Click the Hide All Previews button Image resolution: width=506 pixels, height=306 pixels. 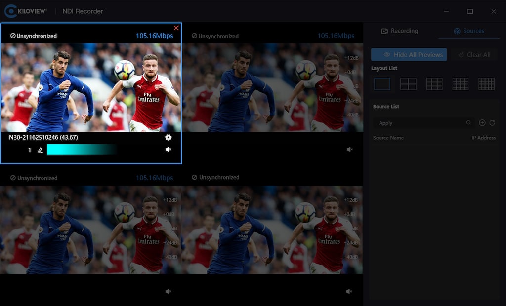click(409, 55)
